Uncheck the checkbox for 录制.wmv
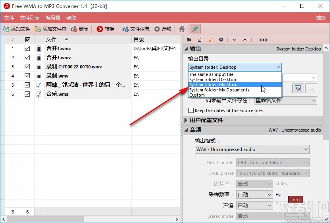This screenshot has width=330, height=223. pyautogui.click(x=27, y=76)
